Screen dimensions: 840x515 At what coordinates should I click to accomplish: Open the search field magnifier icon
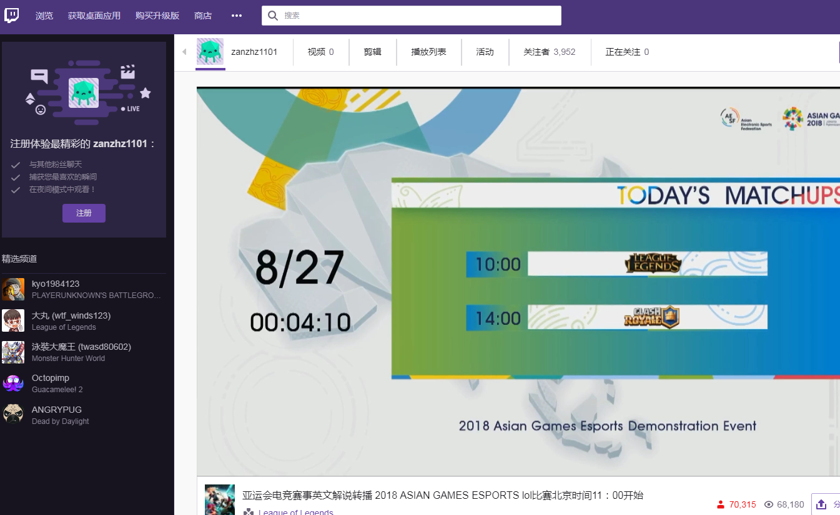point(273,15)
